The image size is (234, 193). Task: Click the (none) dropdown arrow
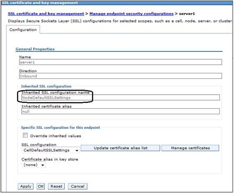pos(43,165)
